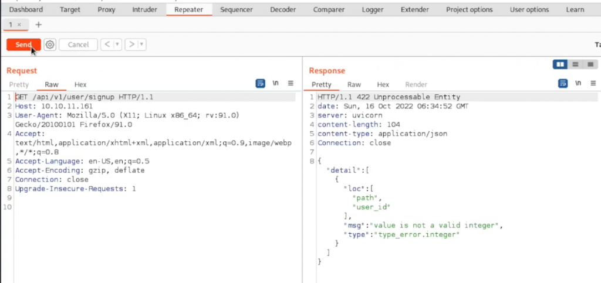This screenshot has width=601, height=283.
Task: Switch to top-bottom stacked layout view
Action: coord(576,64)
